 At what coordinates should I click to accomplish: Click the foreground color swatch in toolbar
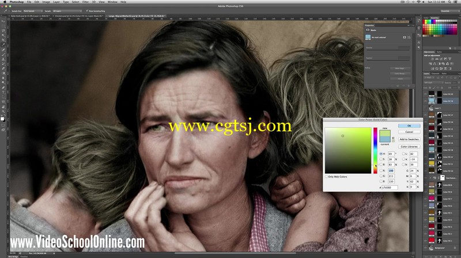click(x=2, y=119)
